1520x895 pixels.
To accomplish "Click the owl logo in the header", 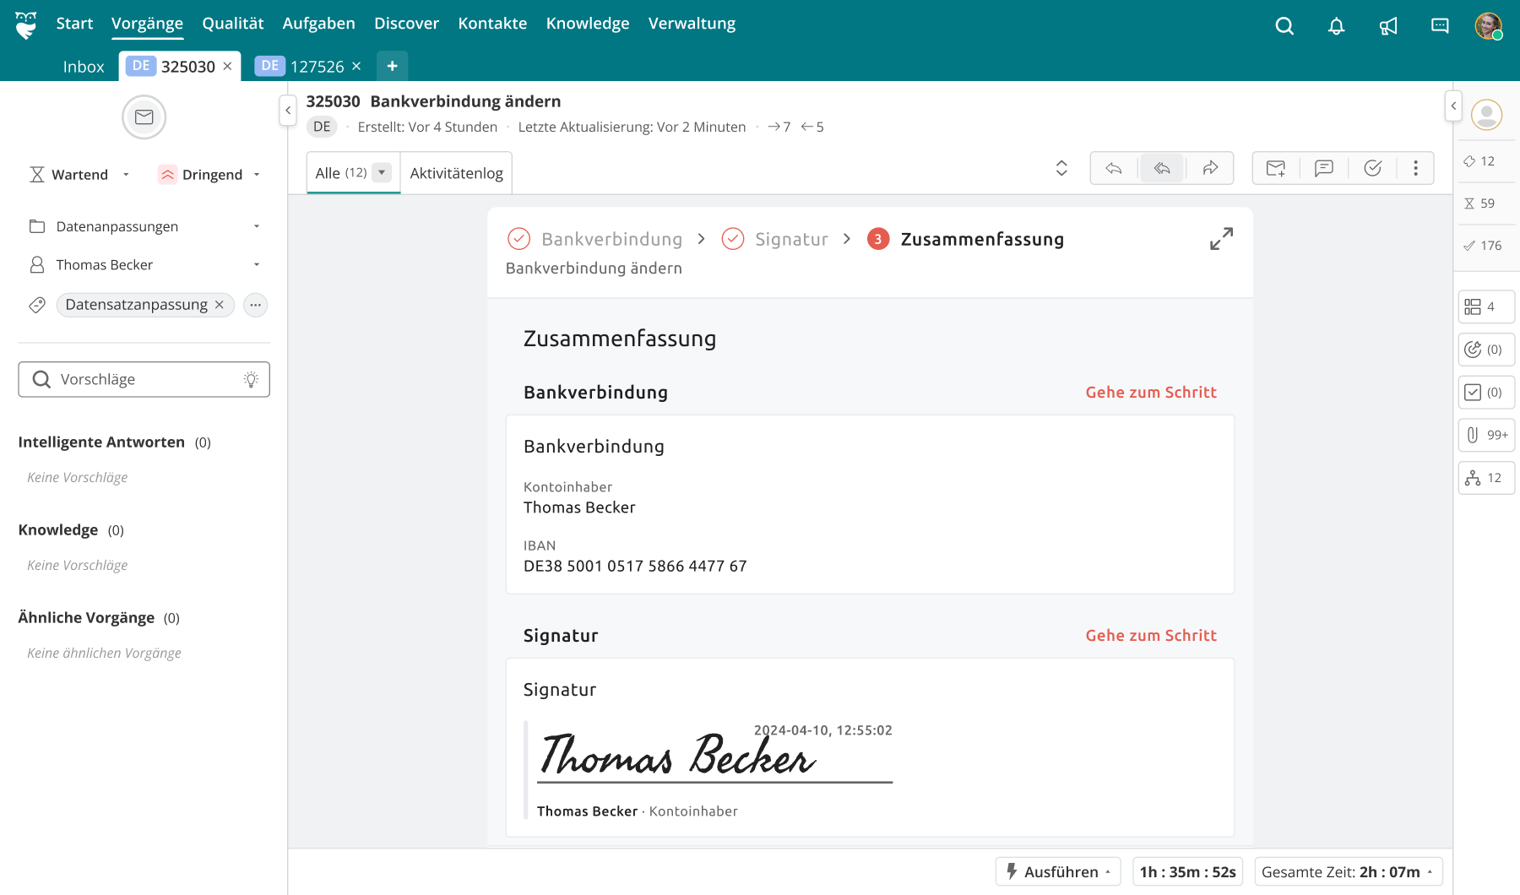I will (26, 25).
